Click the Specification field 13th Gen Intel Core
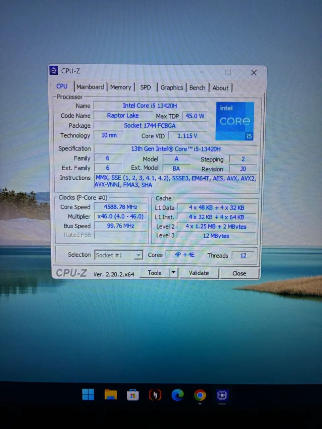The height and width of the screenshot is (429, 322). (176, 149)
